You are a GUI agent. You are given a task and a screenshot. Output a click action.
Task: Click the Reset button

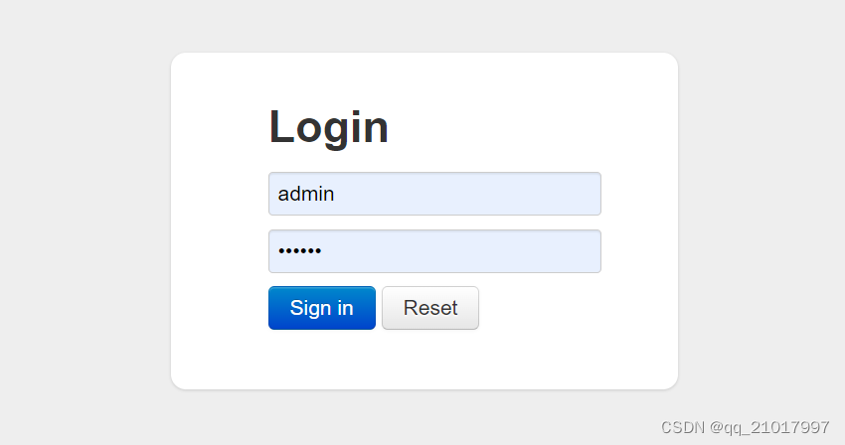430,308
